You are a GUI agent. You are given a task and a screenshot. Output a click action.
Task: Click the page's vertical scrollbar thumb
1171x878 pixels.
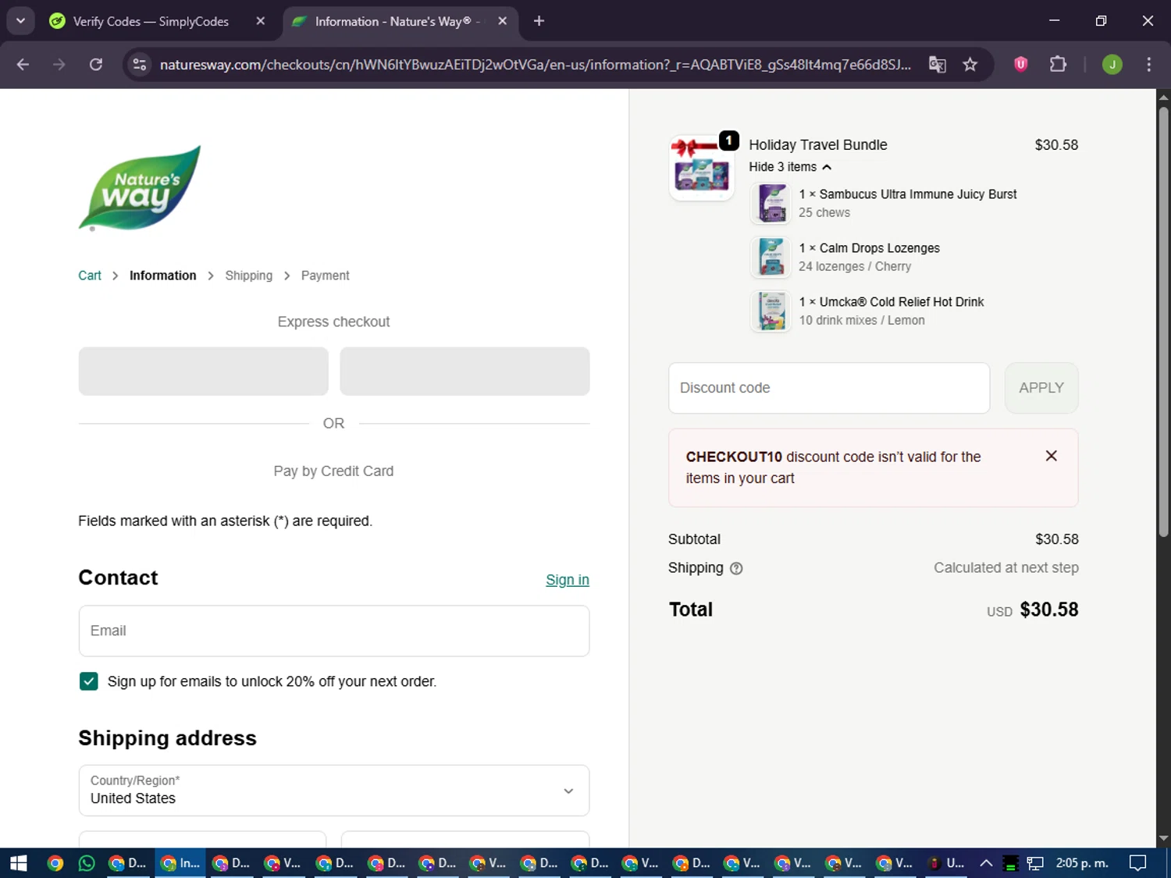click(x=1163, y=322)
